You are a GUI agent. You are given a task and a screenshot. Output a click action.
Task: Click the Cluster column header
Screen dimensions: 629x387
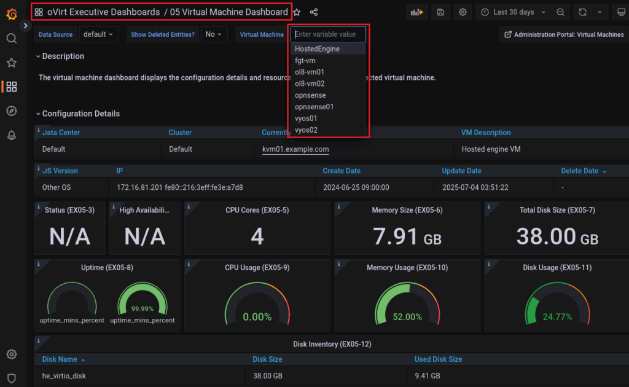pyautogui.click(x=180, y=133)
